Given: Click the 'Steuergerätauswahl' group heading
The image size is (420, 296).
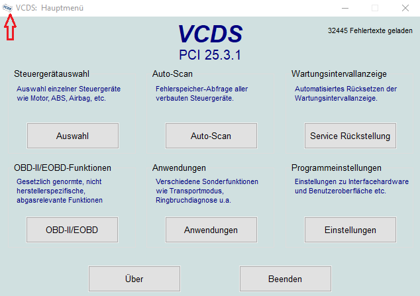Looking at the screenshot, I should (52, 74).
